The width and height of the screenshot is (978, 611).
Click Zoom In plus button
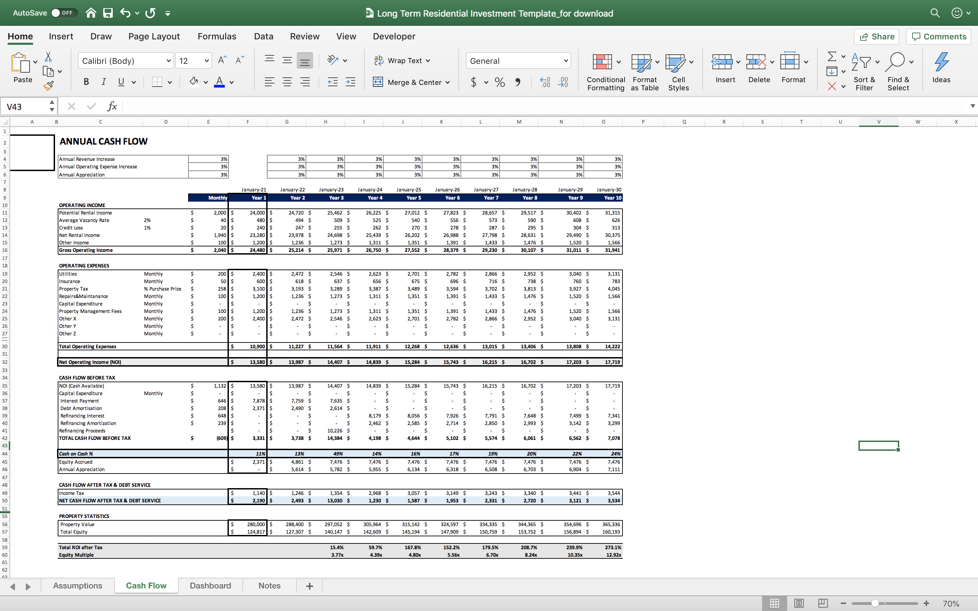tap(926, 603)
